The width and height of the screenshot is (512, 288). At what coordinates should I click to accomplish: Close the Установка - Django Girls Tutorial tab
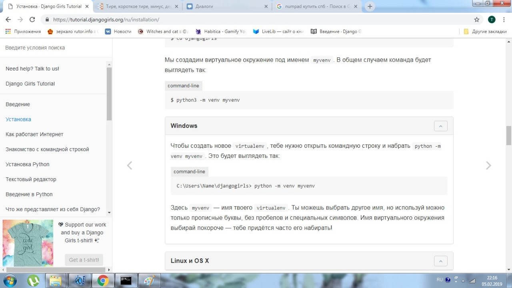pyautogui.click(x=87, y=6)
